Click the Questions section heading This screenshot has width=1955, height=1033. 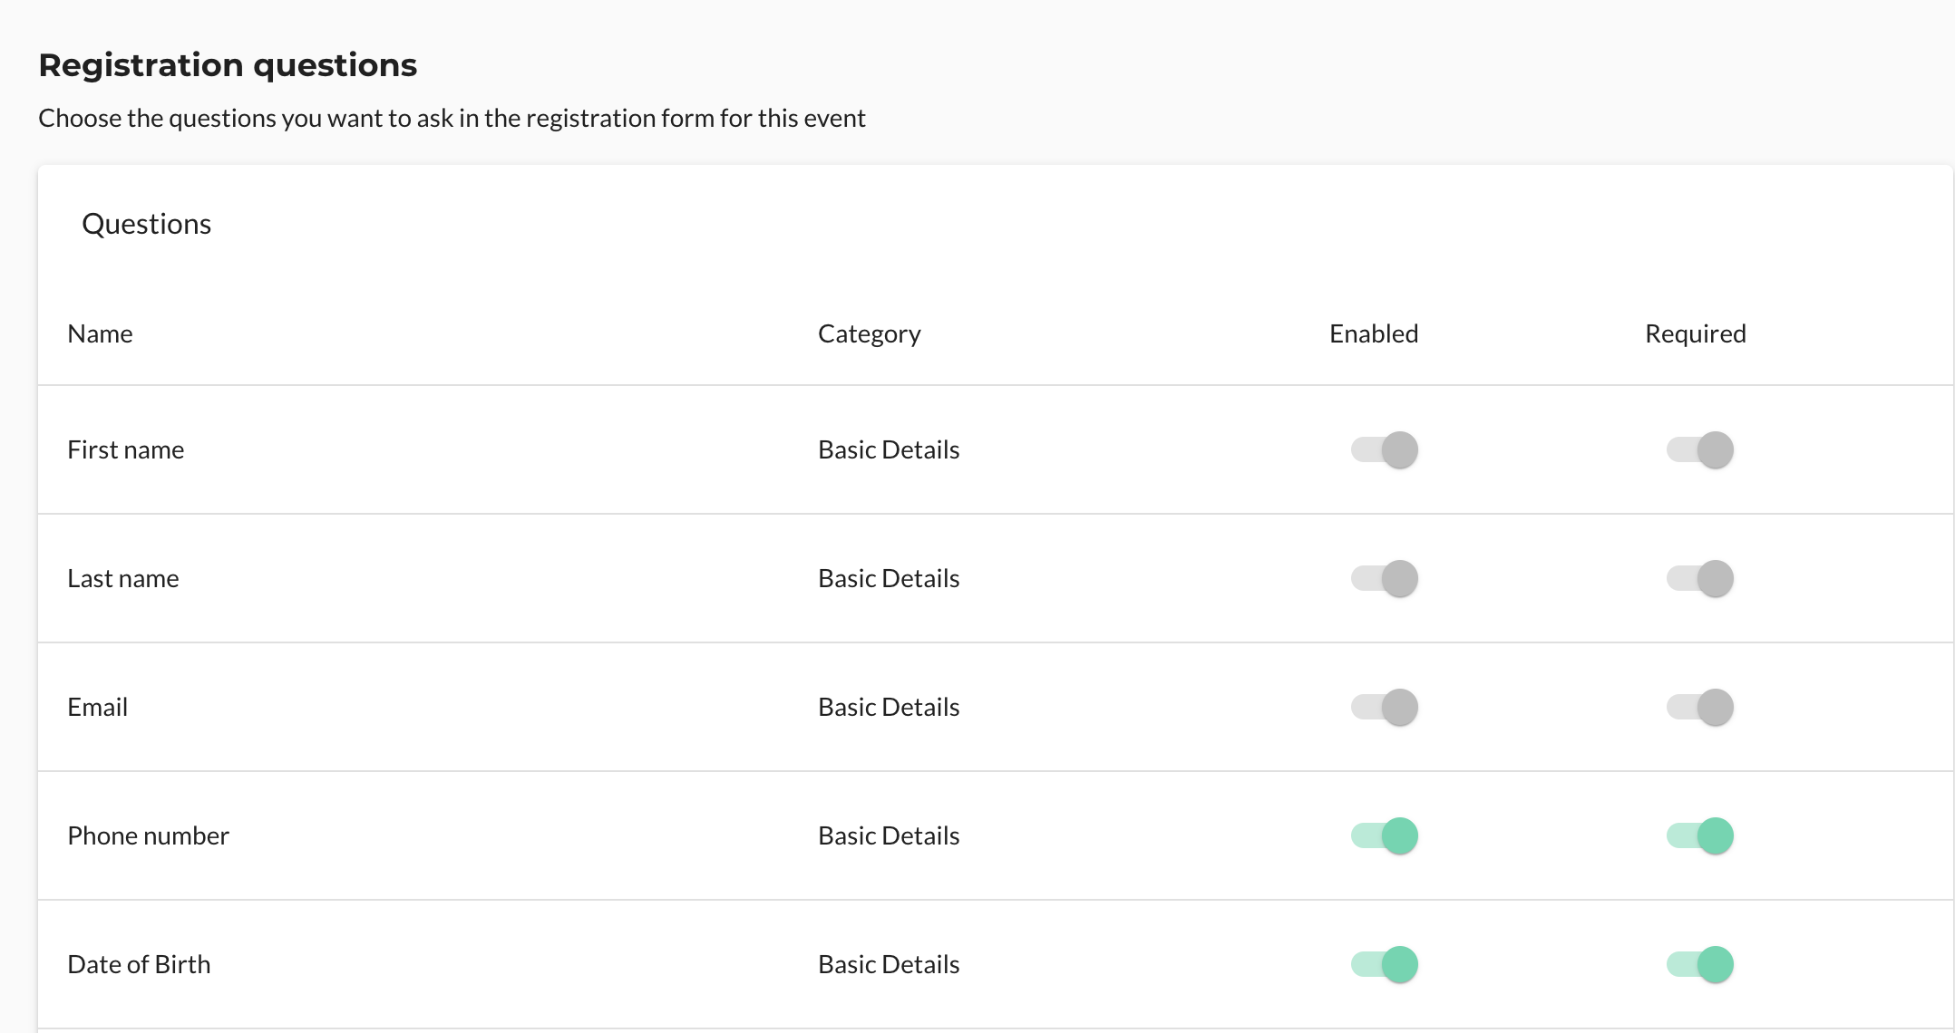click(x=146, y=224)
